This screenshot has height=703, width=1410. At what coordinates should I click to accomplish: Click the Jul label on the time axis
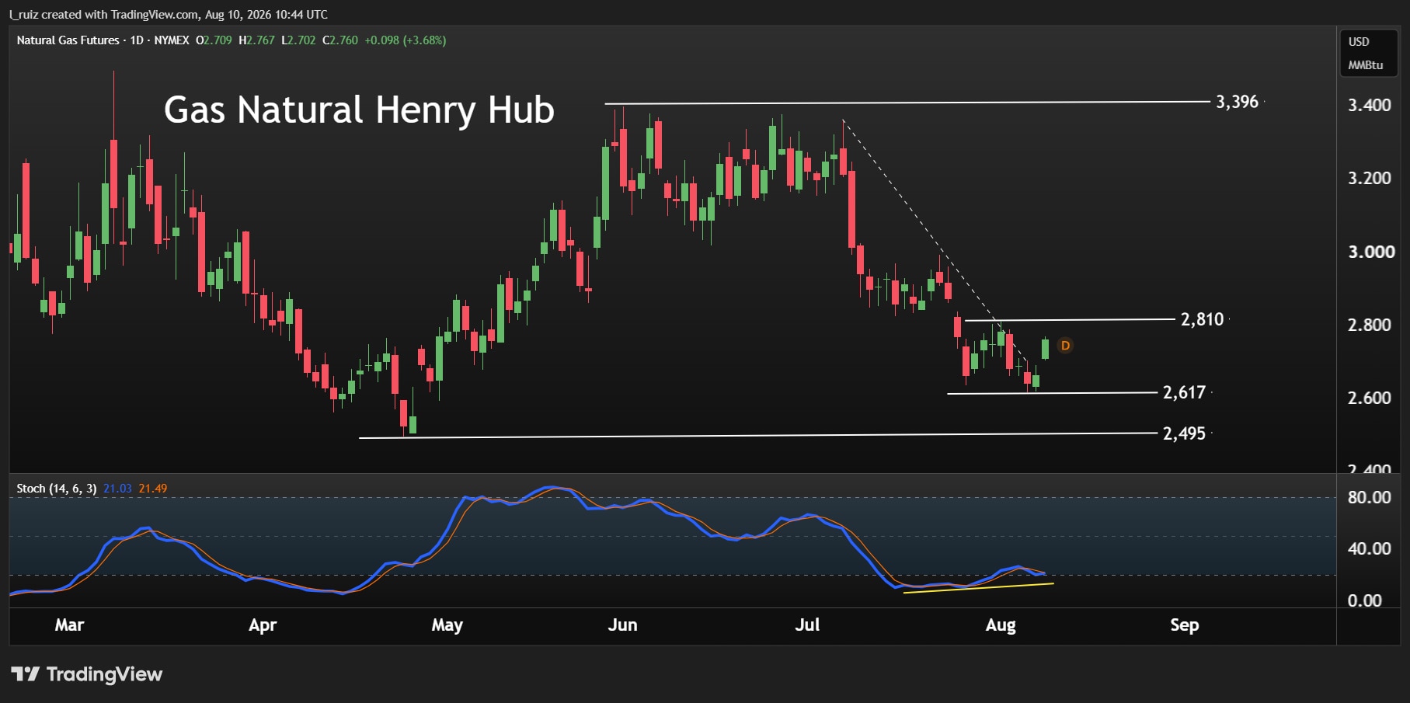(807, 625)
